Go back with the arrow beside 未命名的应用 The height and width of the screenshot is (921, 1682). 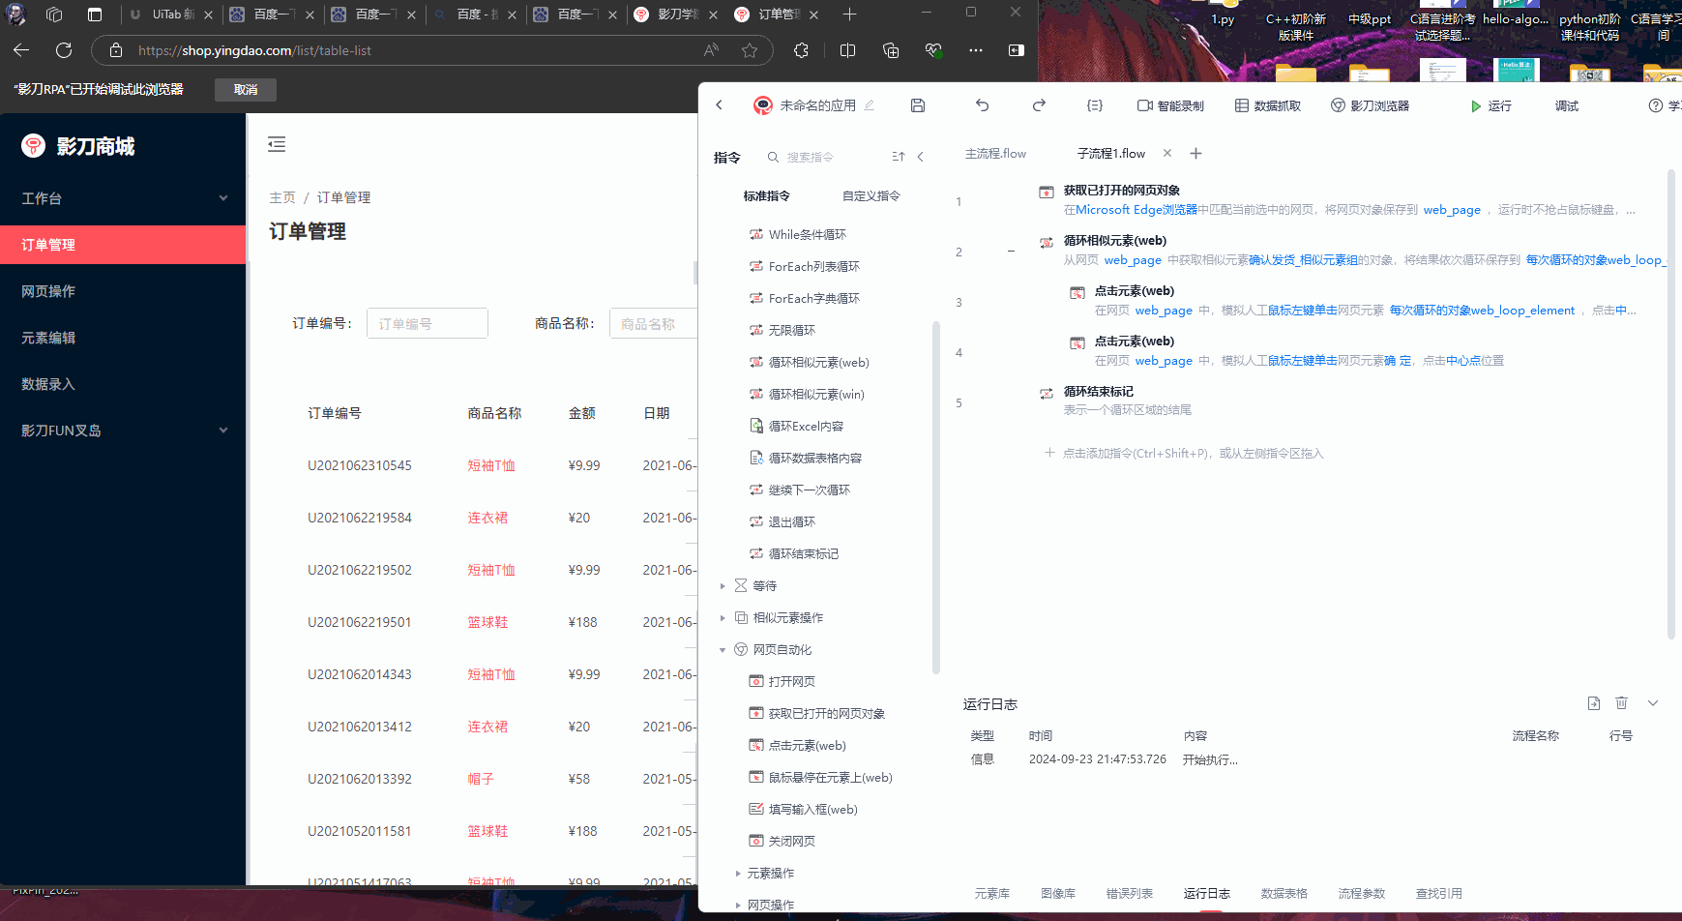[x=719, y=105]
